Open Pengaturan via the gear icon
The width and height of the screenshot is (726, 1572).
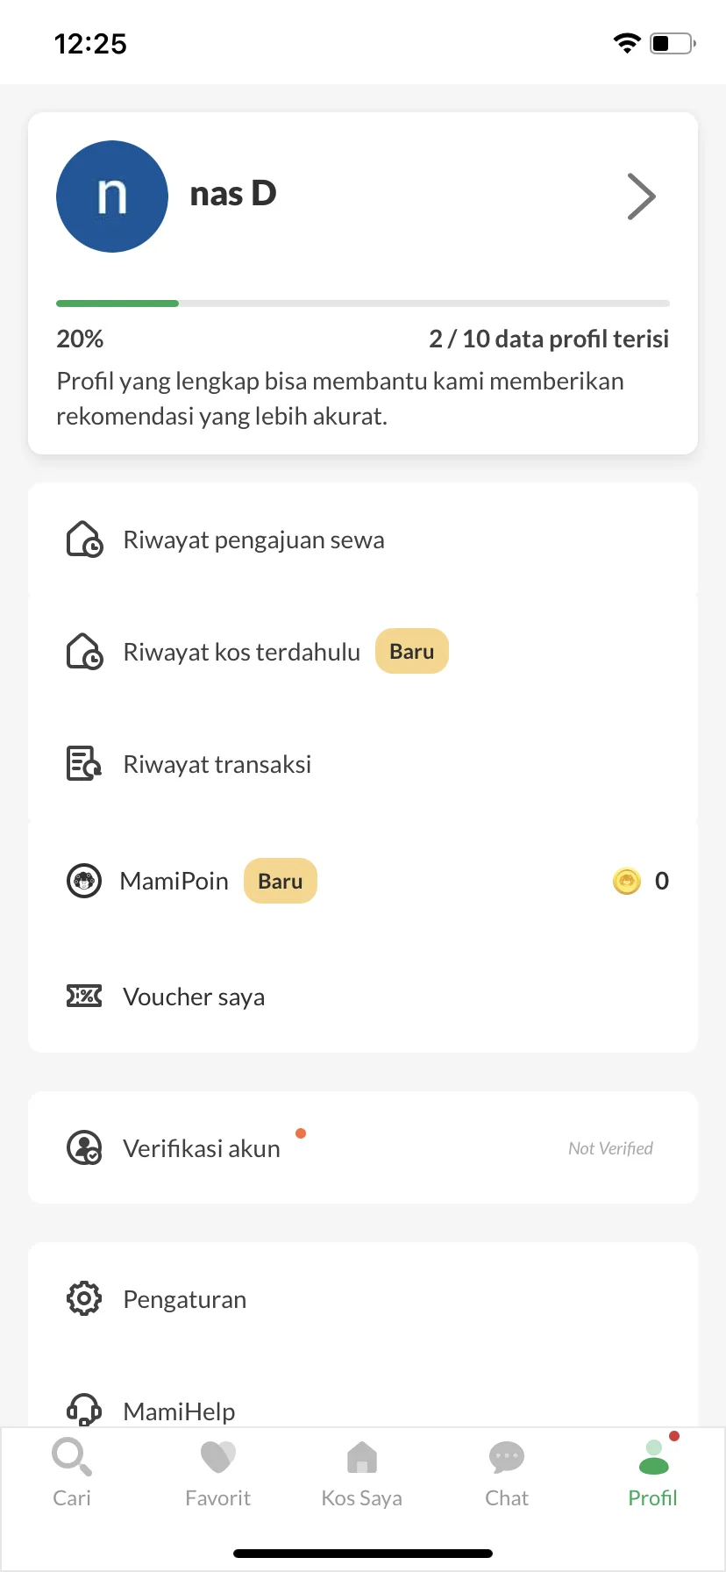pos(84,1298)
